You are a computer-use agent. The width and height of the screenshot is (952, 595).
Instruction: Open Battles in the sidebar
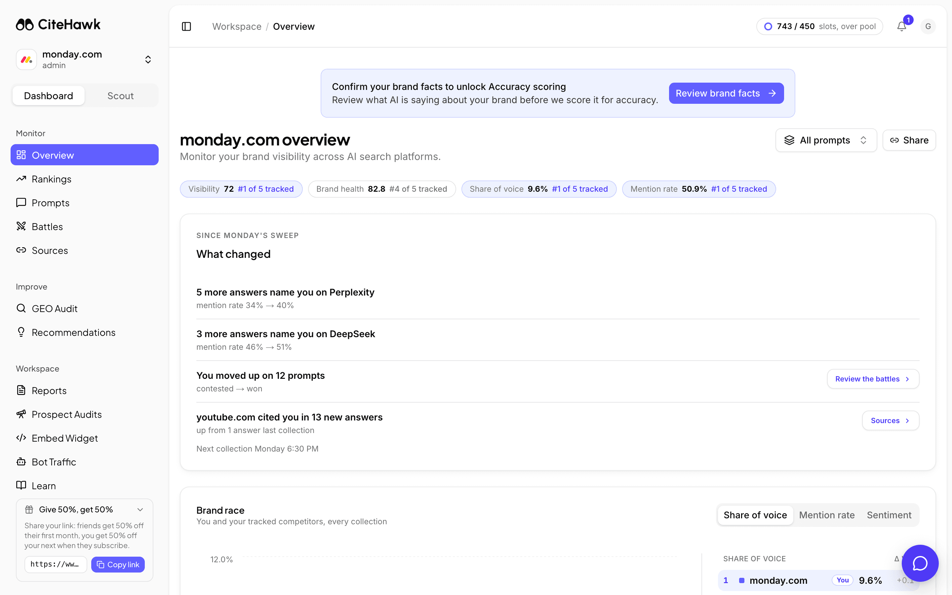click(x=85, y=227)
